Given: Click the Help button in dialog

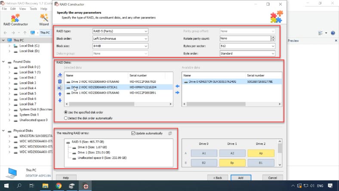Looking at the screenshot, I should pyautogui.click(x=66, y=178).
